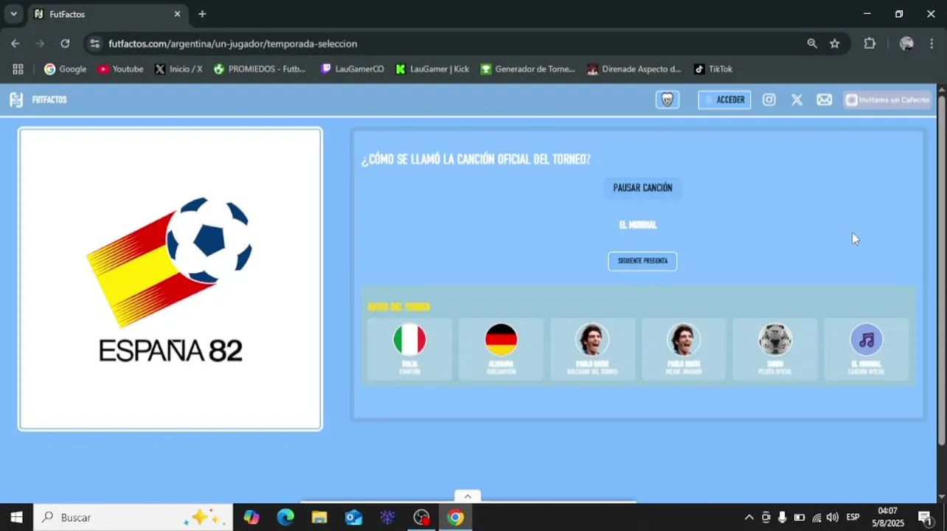Close the FutFactos tab
The width and height of the screenshot is (947, 531).
pos(177,14)
